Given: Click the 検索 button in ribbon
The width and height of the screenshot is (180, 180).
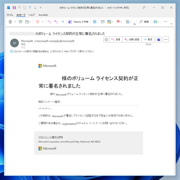Looking at the screenshot, I should point(144,22).
